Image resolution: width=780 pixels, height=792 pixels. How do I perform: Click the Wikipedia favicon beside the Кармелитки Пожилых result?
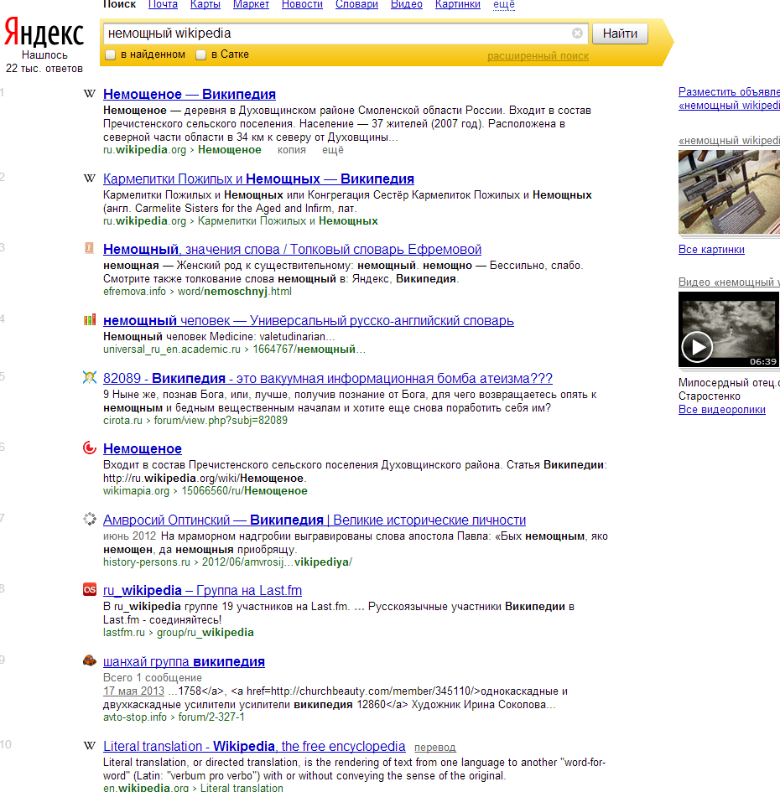[x=90, y=179]
